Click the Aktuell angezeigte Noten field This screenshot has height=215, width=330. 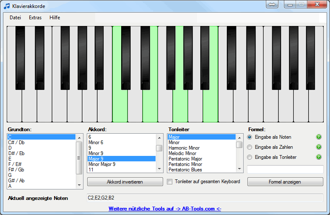[205, 198]
